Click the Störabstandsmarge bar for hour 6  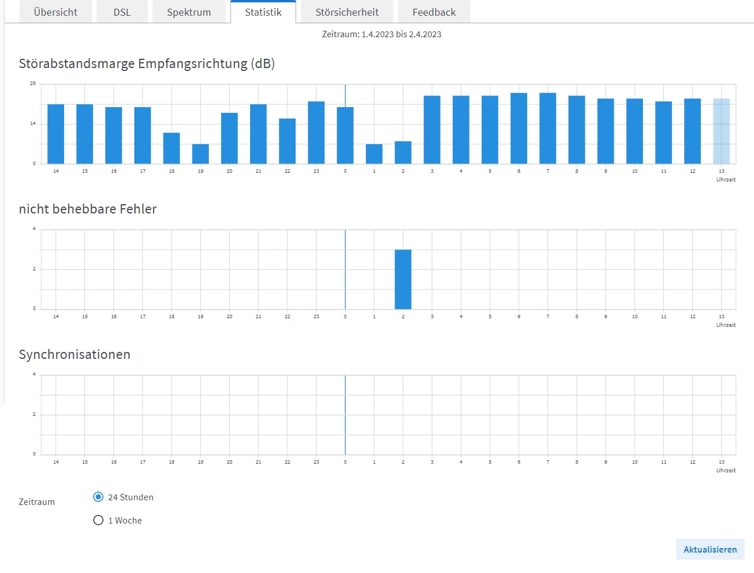(x=519, y=128)
